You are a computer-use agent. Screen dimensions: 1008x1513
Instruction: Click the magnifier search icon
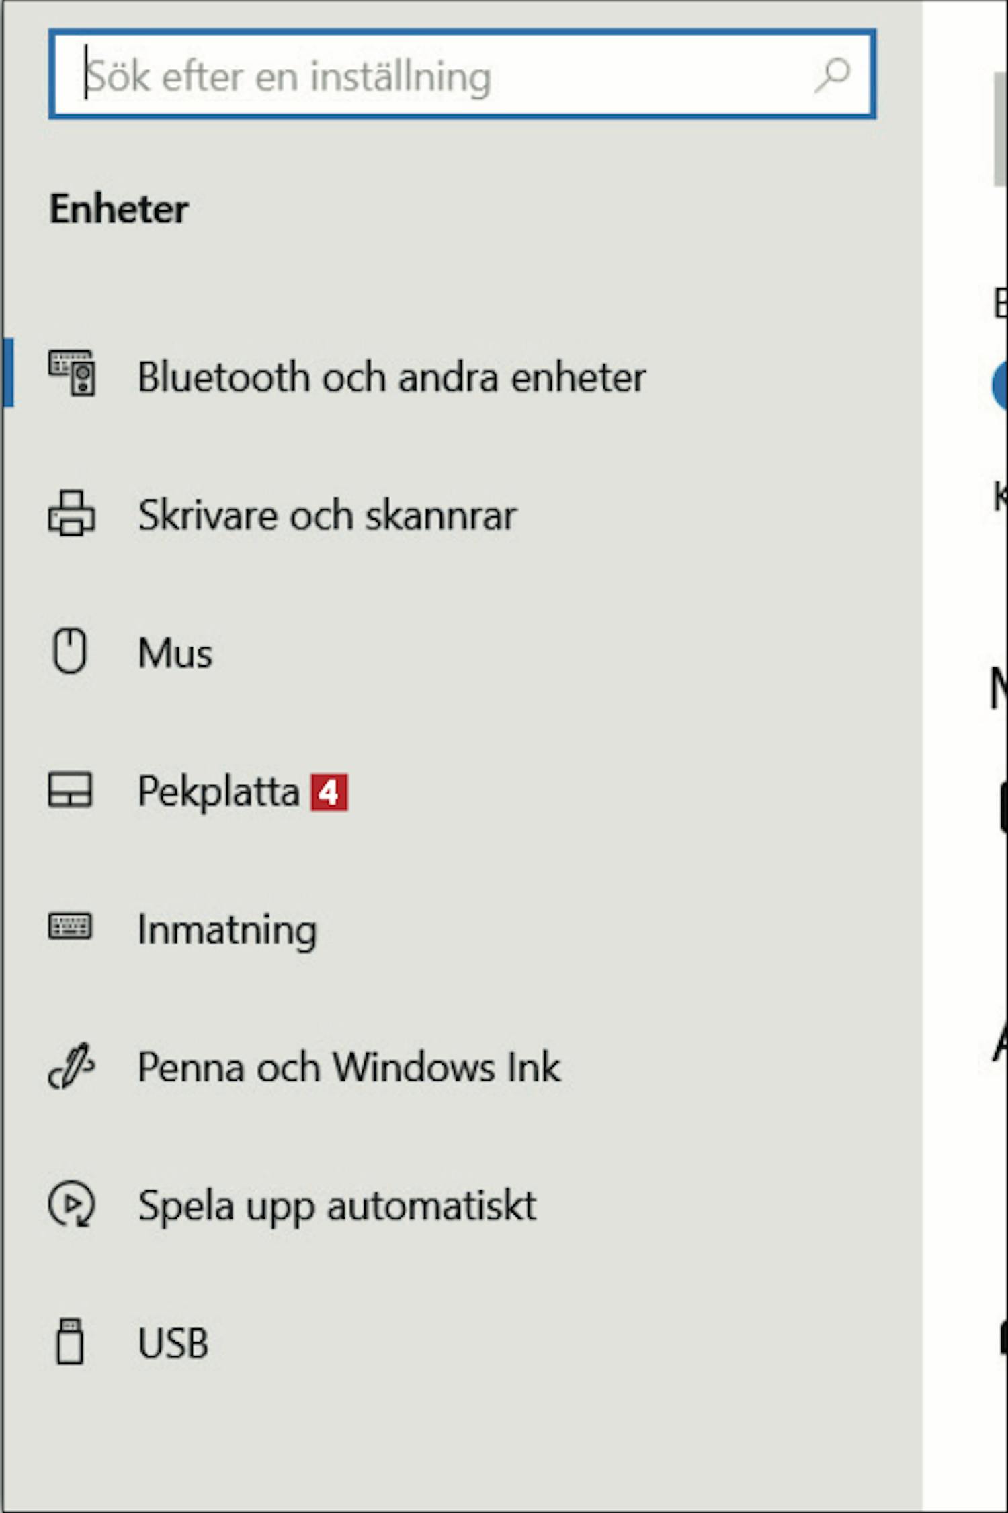pyautogui.click(x=832, y=75)
